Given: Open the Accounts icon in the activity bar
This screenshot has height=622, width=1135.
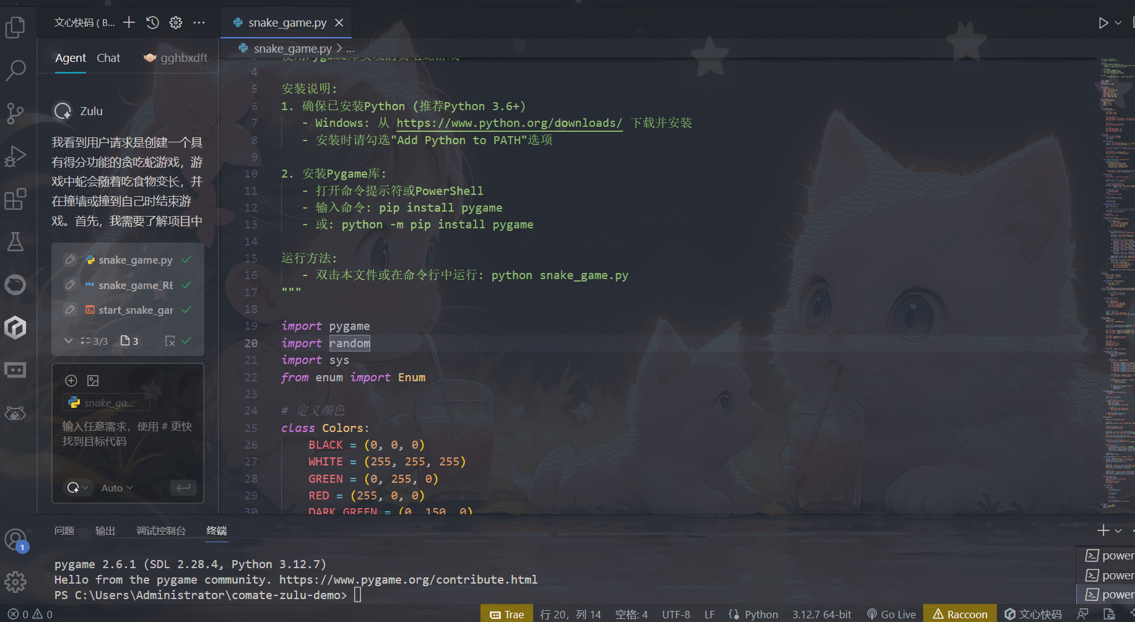Looking at the screenshot, I should [x=15, y=538].
